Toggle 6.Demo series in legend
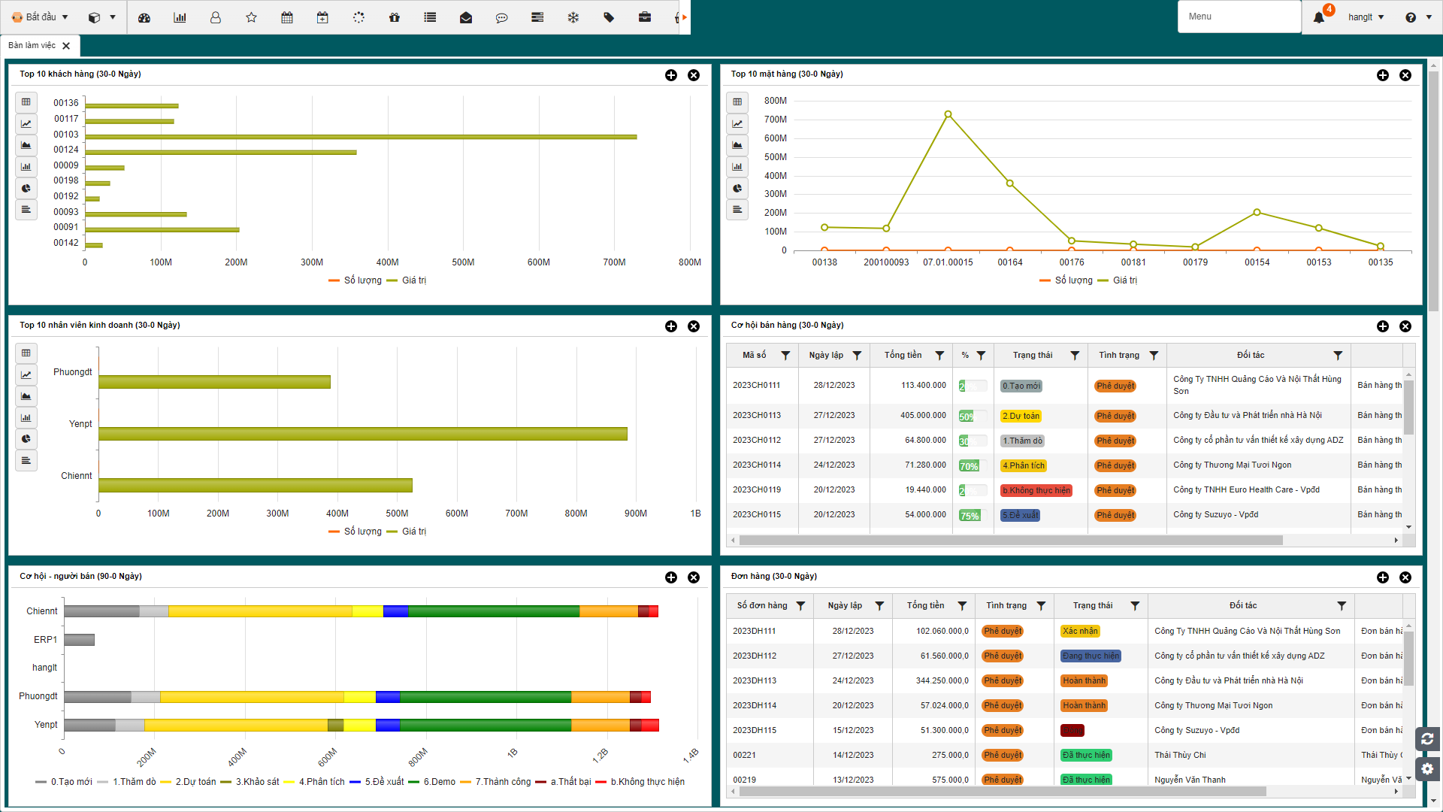The image size is (1443, 812). [432, 782]
